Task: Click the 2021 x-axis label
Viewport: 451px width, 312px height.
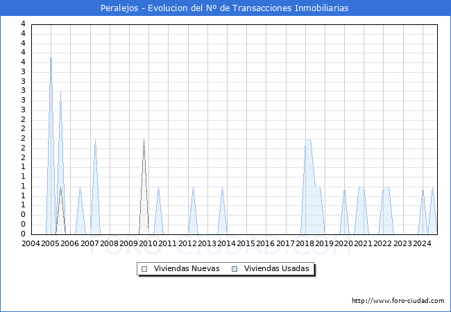Action: [x=363, y=243]
